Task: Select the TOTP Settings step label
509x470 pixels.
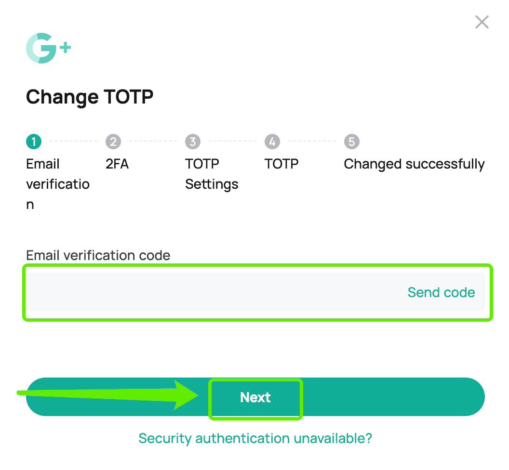Action: [x=212, y=174]
